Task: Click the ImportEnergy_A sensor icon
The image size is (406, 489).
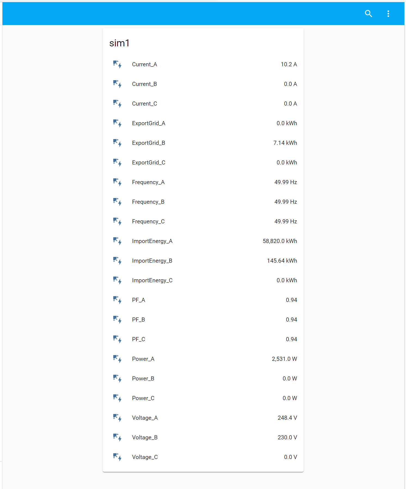Action: [117, 241]
